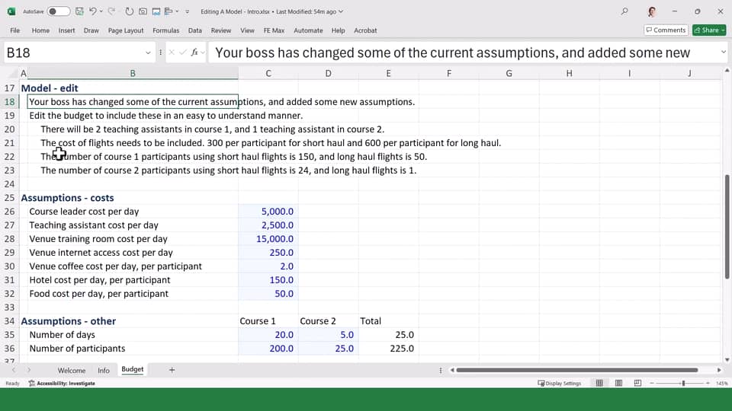The height and width of the screenshot is (411, 732).
Task: Open Customize Quick Access Toolbar dropdown
Action: click(188, 11)
